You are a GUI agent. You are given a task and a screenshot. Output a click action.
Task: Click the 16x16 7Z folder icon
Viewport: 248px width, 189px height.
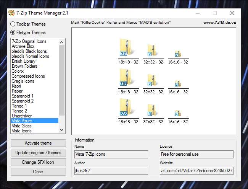pyautogui.click(x=177, y=54)
